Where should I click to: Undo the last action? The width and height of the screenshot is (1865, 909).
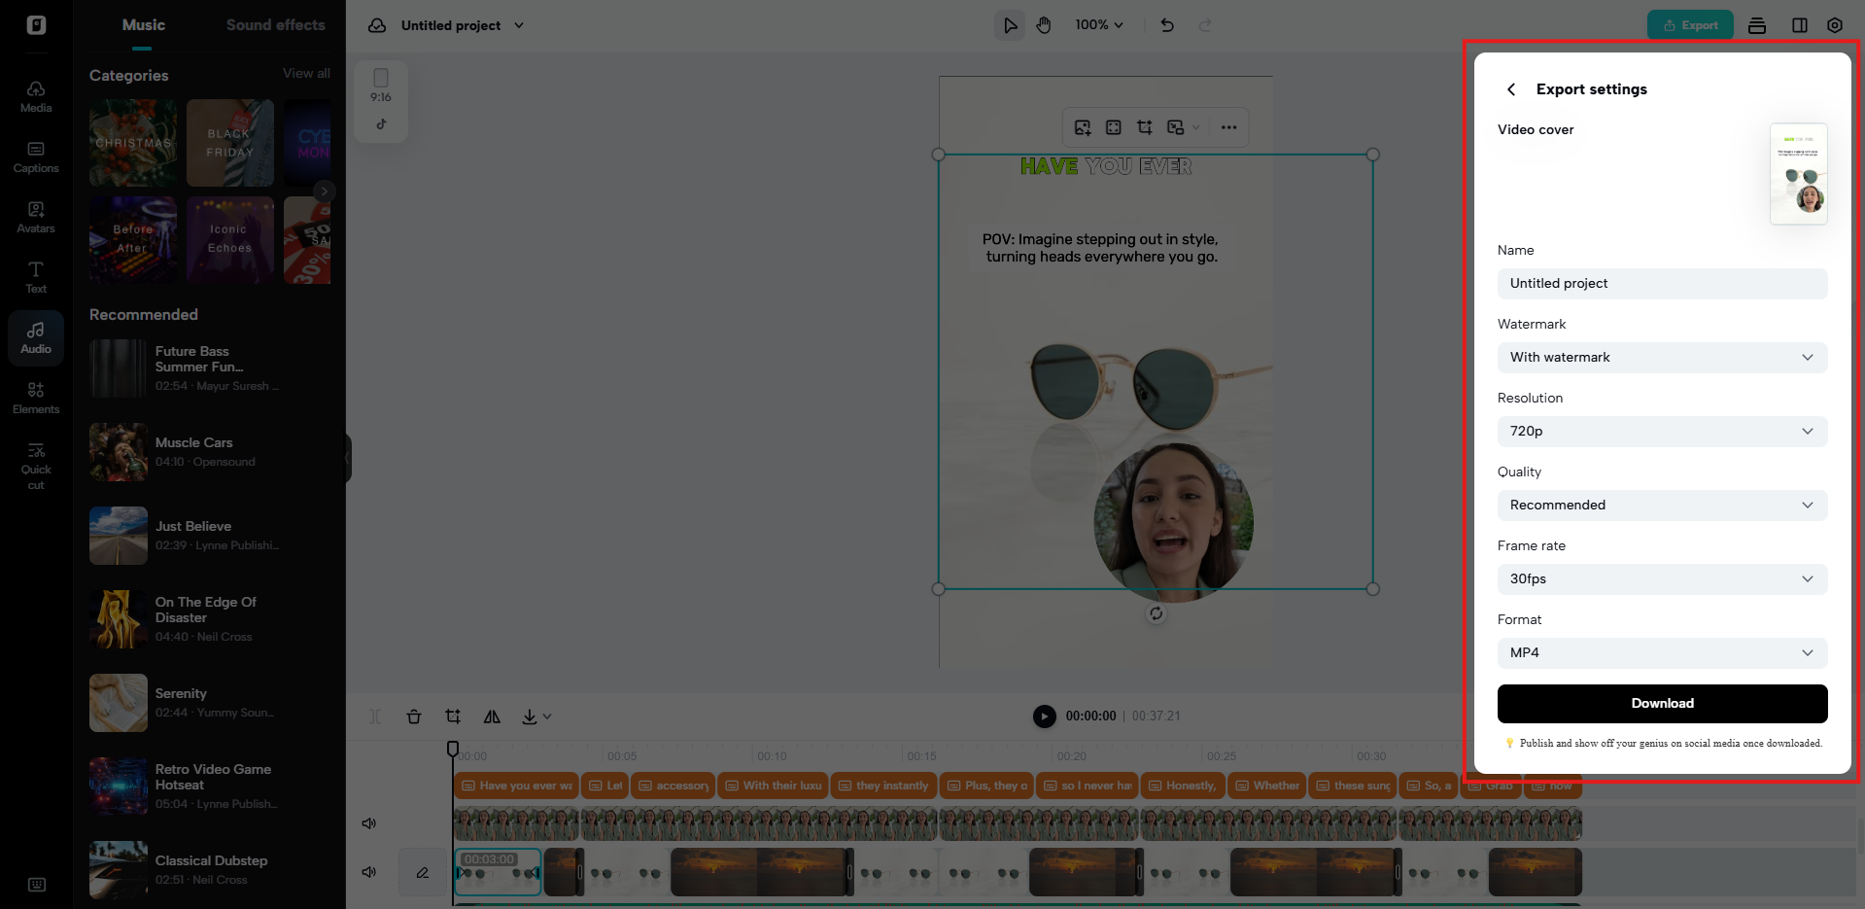tap(1167, 25)
